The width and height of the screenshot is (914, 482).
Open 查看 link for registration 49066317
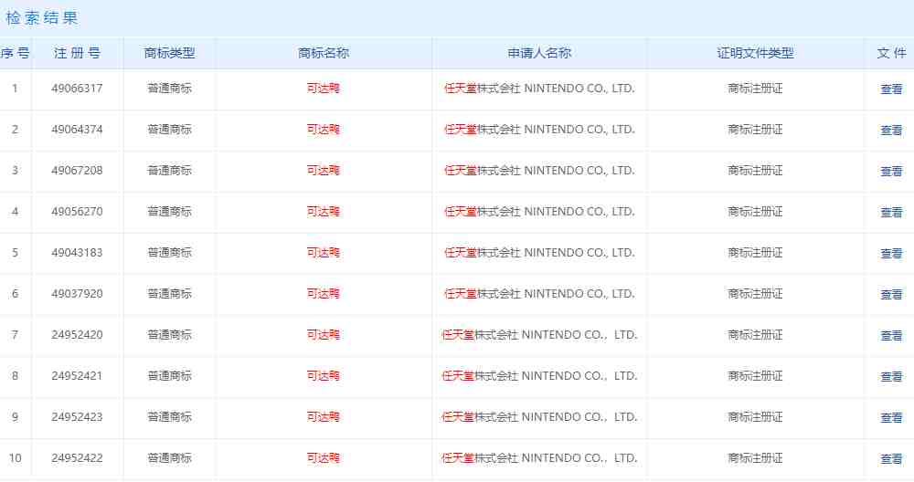(x=891, y=89)
